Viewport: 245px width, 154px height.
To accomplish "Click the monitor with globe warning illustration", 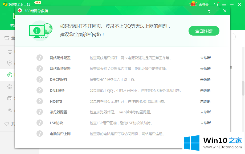I will coord(41,31).
